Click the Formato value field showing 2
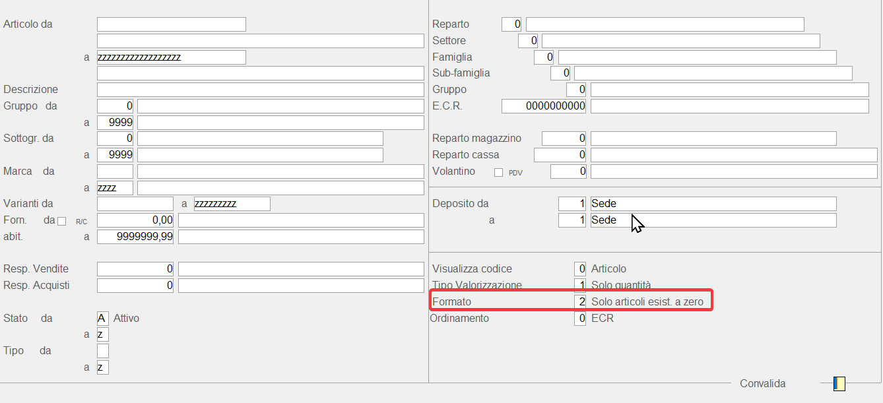The image size is (883, 403). coord(580,302)
